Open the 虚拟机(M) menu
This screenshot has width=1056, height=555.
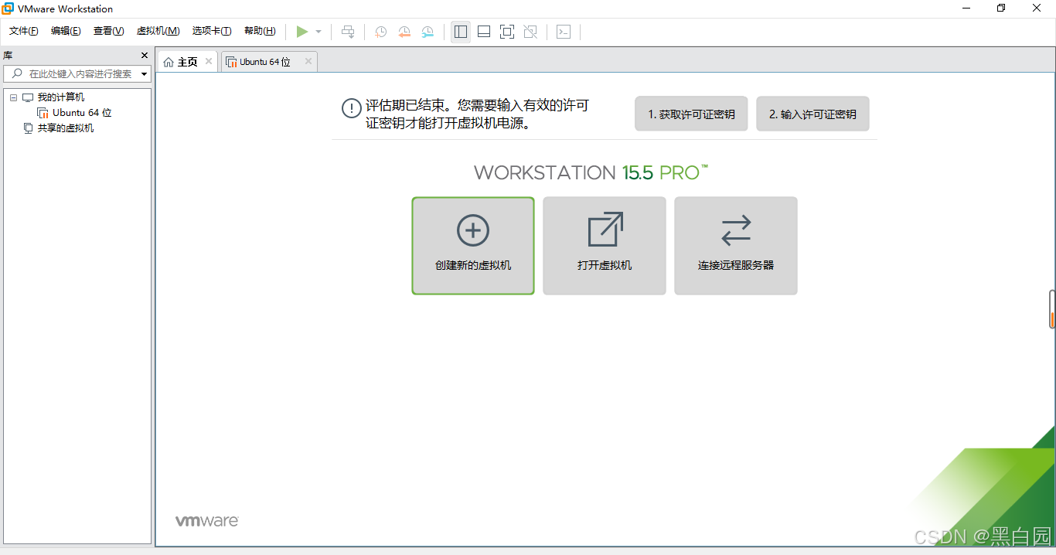[158, 31]
